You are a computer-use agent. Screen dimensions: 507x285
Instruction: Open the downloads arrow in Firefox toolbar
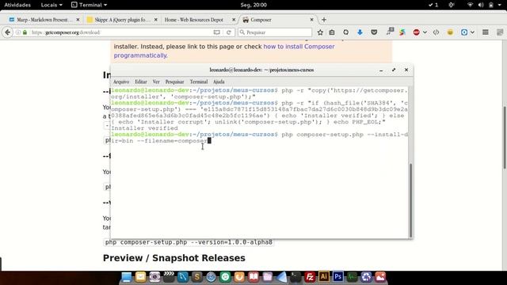[360, 32]
